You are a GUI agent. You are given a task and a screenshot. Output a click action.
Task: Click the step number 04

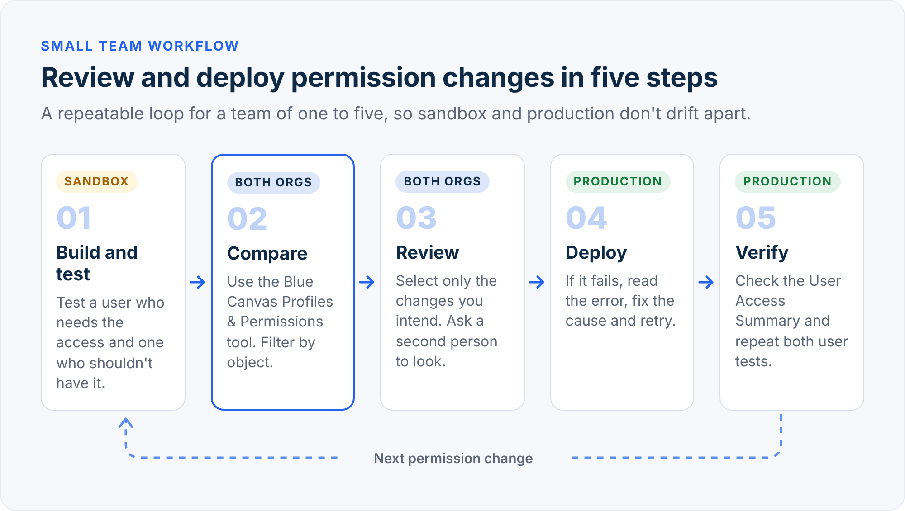coord(586,218)
